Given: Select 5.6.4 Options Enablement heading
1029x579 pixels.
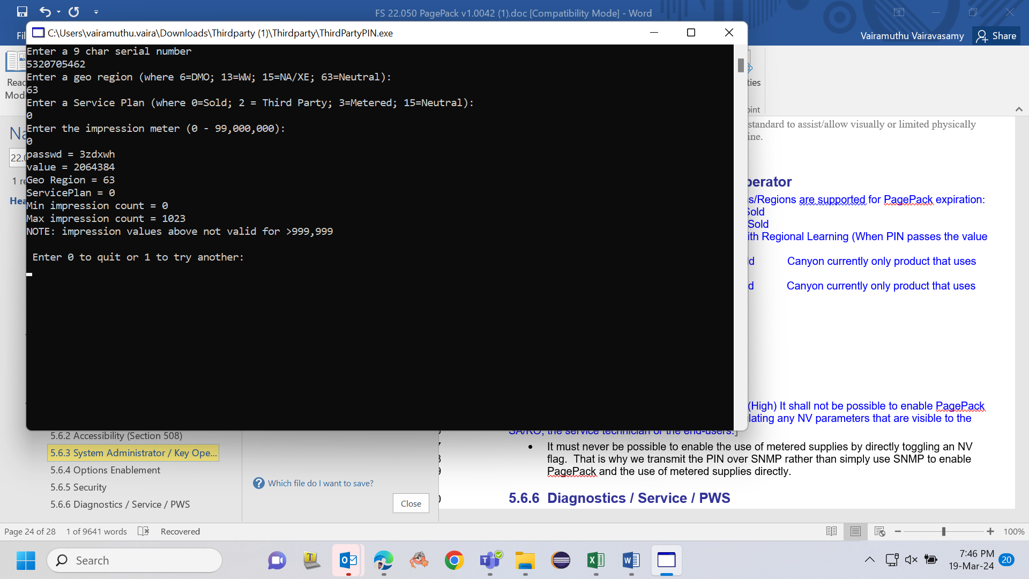Looking at the screenshot, I should click(x=105, y=470).
